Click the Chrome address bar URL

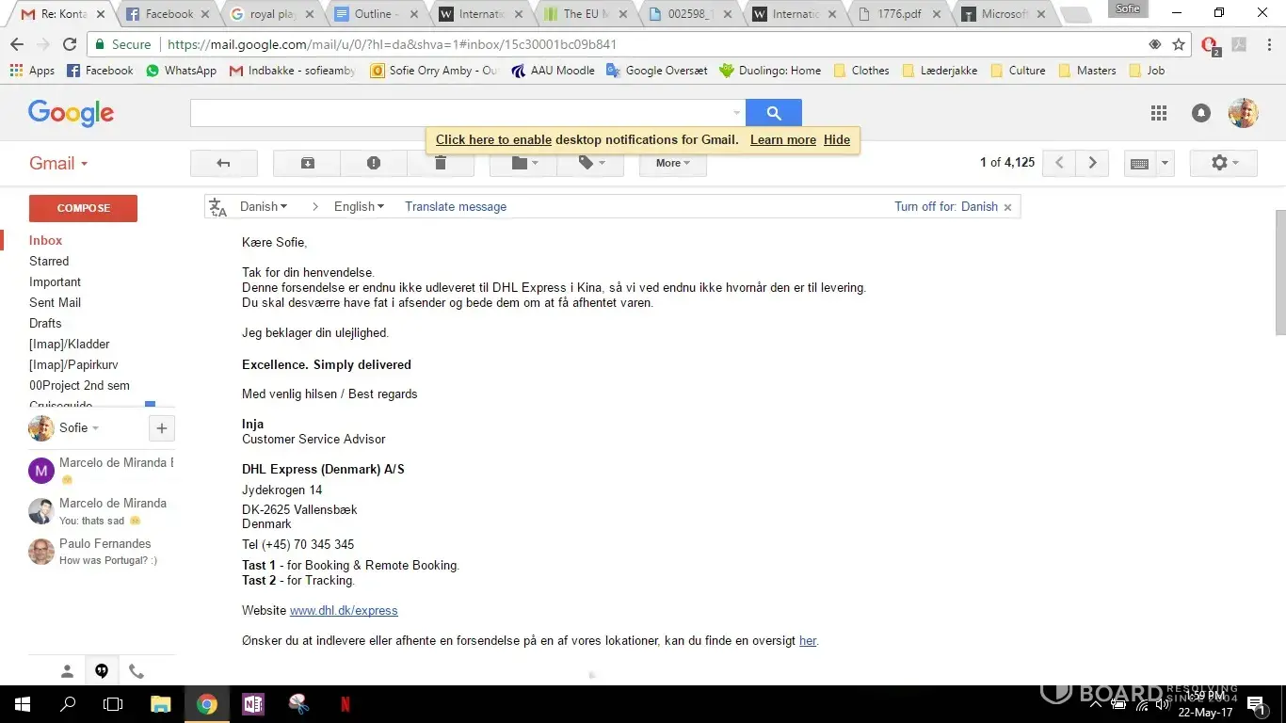[x=393, y=44]
